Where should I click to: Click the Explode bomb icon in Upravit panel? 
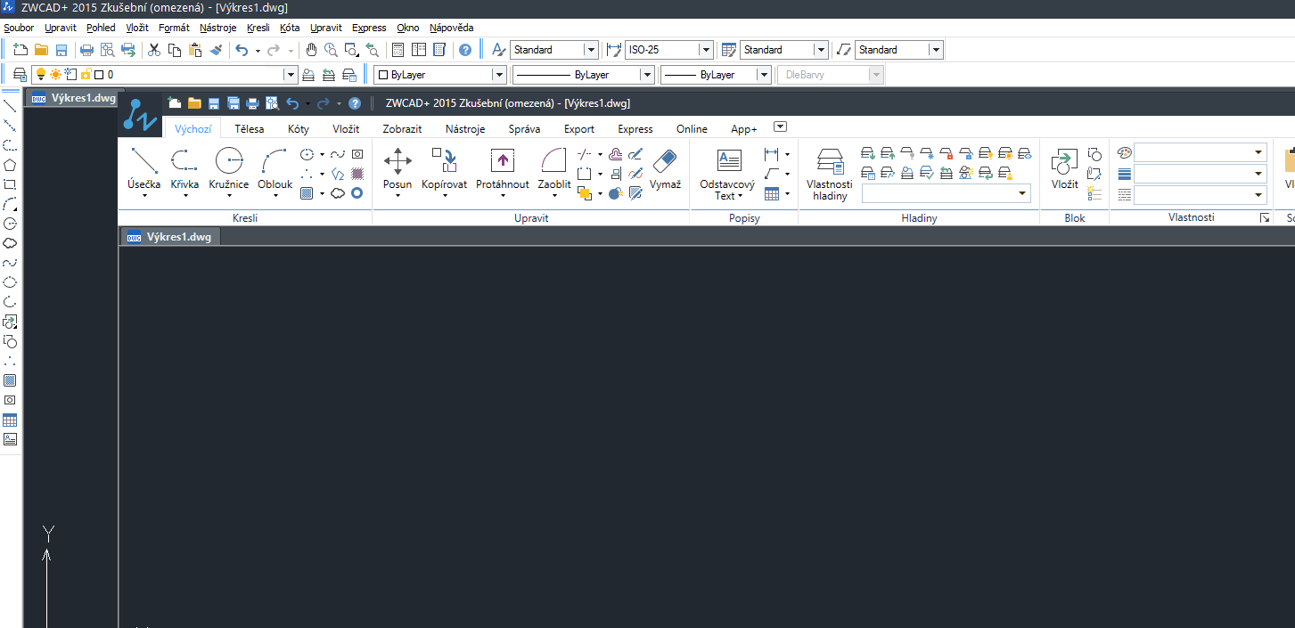tap(615, 192)
